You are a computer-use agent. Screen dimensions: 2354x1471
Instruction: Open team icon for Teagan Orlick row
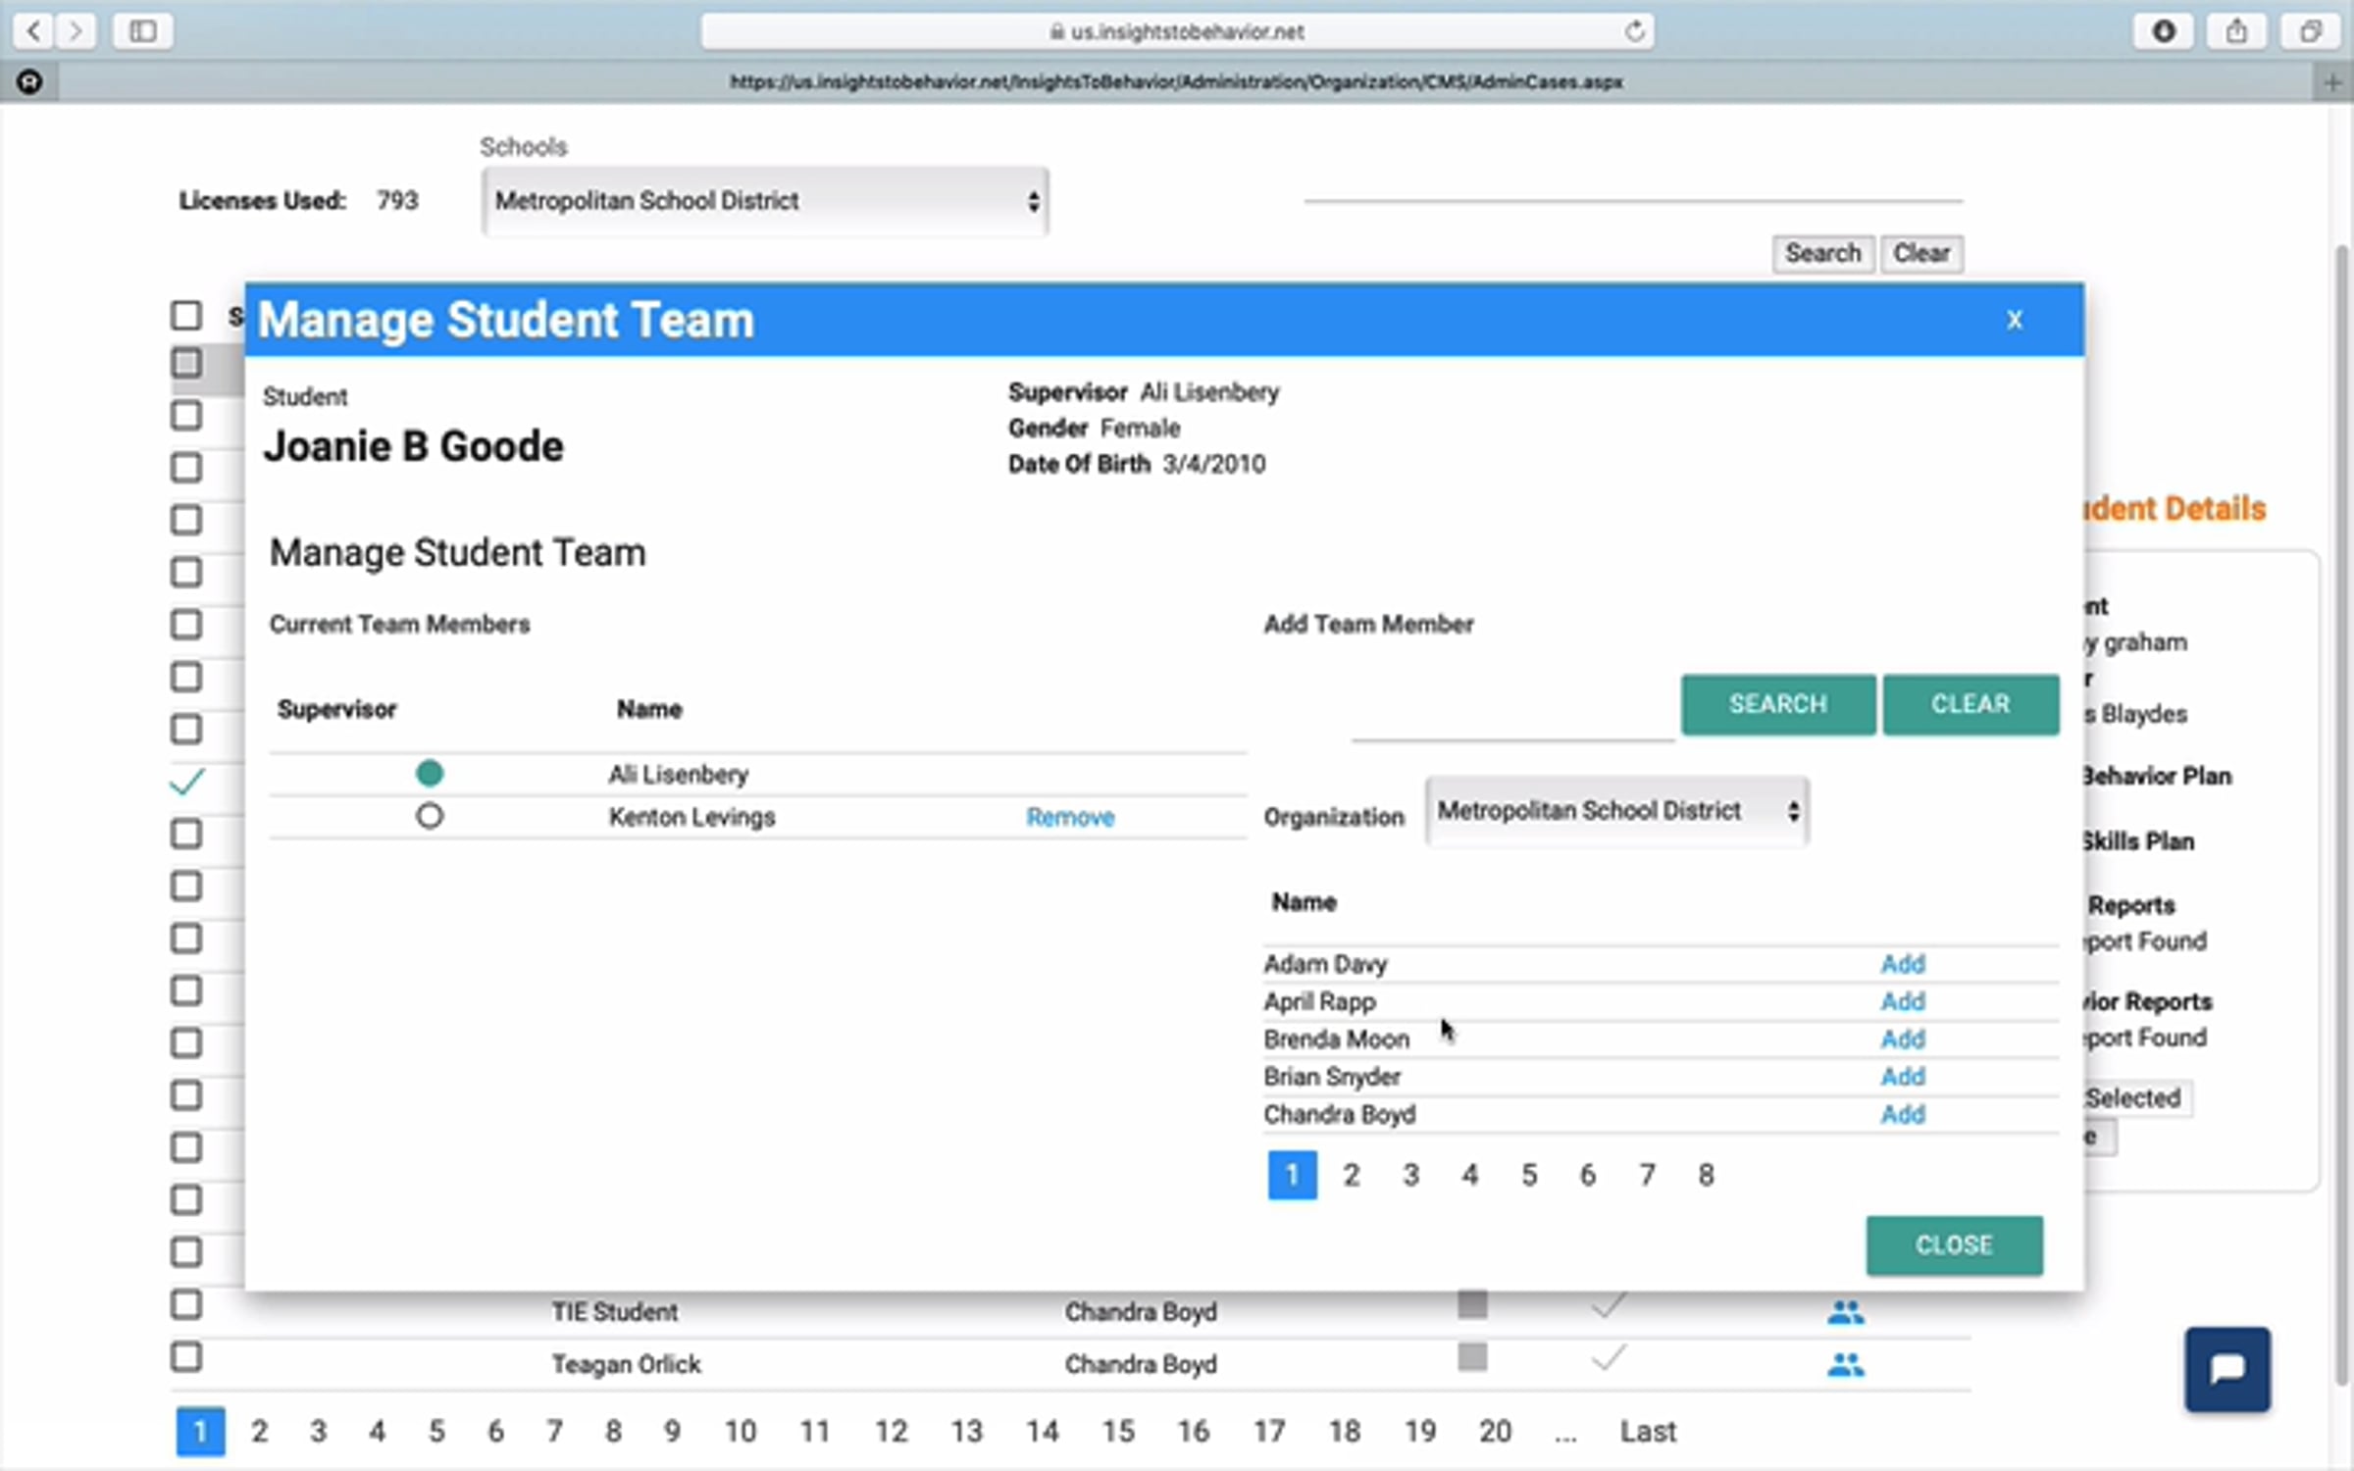1845,1364
